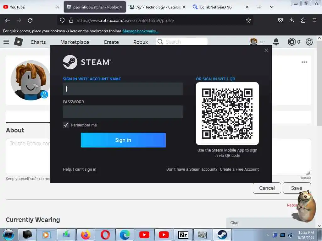The height and width of the screenshot is (241, 322).
Task: Open the Create page
Action: [x=111, y=42]
